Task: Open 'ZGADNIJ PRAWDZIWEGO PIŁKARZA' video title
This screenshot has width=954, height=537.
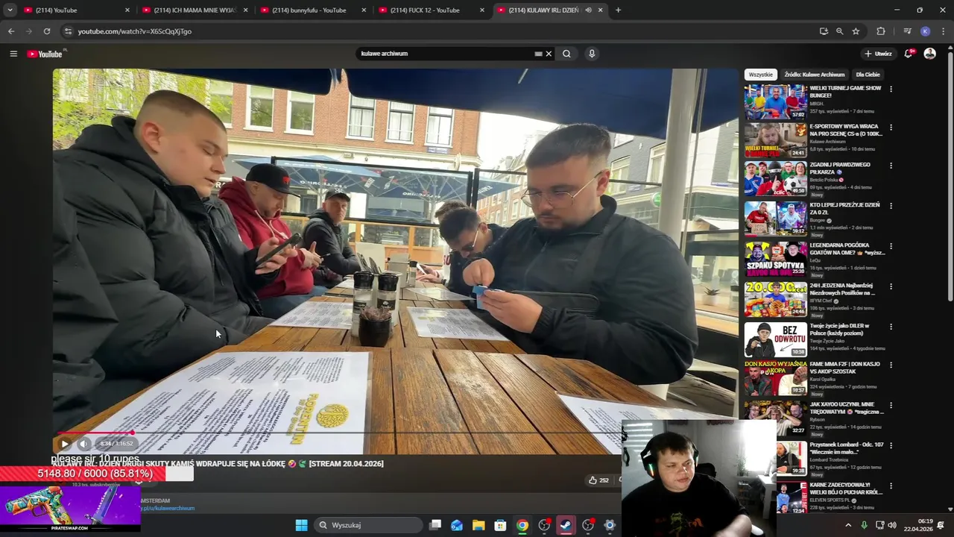Action: coord(841,169)
